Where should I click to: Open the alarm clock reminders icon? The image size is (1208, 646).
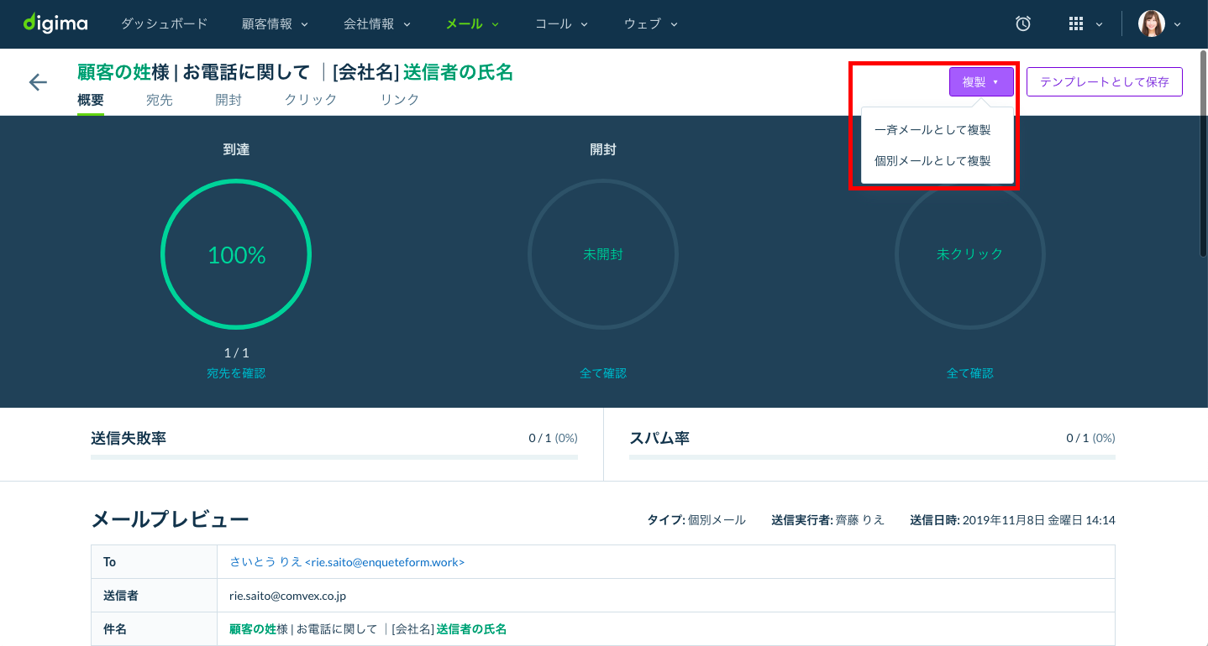(x=1023, y=23)
